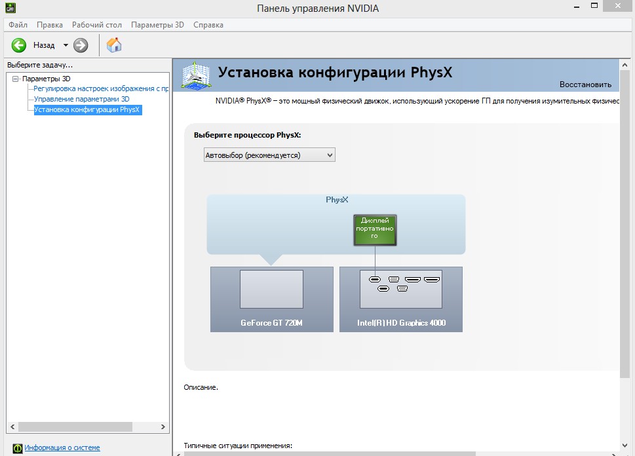This screenshot has width=635, height=456.
Task: Close the NVIDIA Control Panel window
Action: [618, 6]
